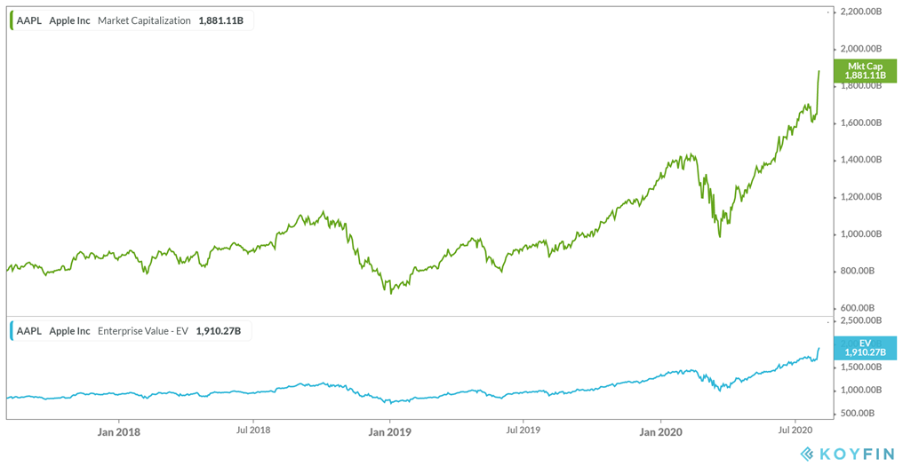Click the AAPL Market Capitalization legend label
The height and width of the screenshot is (466, 903).
(x=130, y=20)
